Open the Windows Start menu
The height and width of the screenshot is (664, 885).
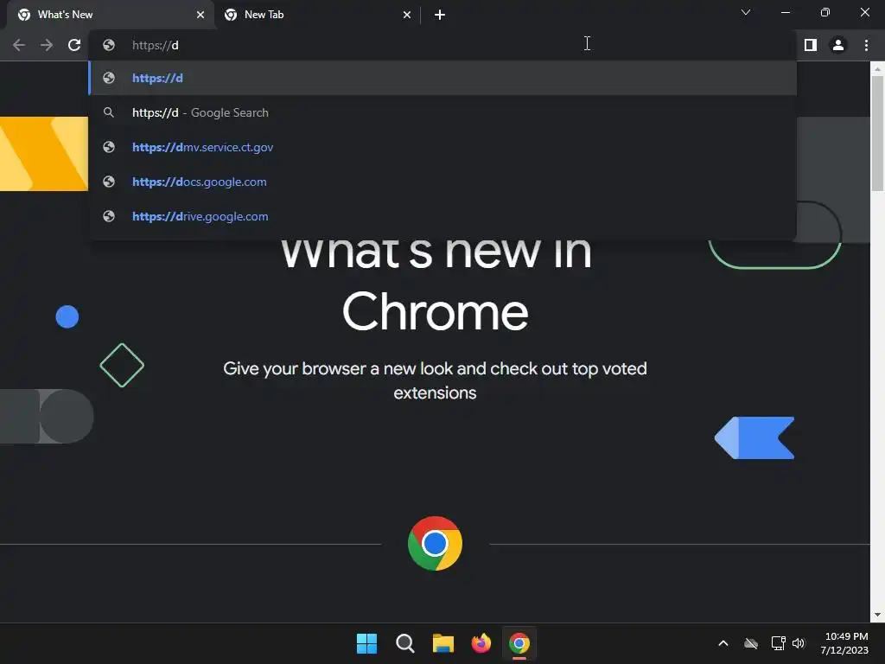(x=366, y=643)
